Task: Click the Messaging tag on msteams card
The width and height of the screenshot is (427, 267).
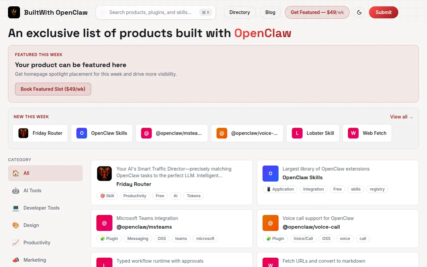Action: point(138,239)
